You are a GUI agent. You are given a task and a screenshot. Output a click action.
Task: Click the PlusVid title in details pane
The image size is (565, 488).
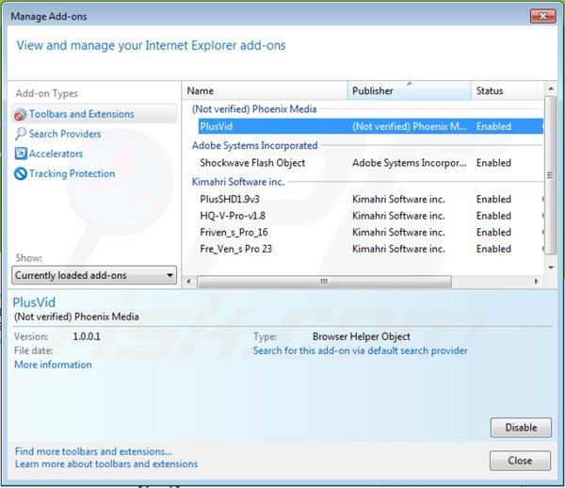pyautogui.click(x=34, y=302)
